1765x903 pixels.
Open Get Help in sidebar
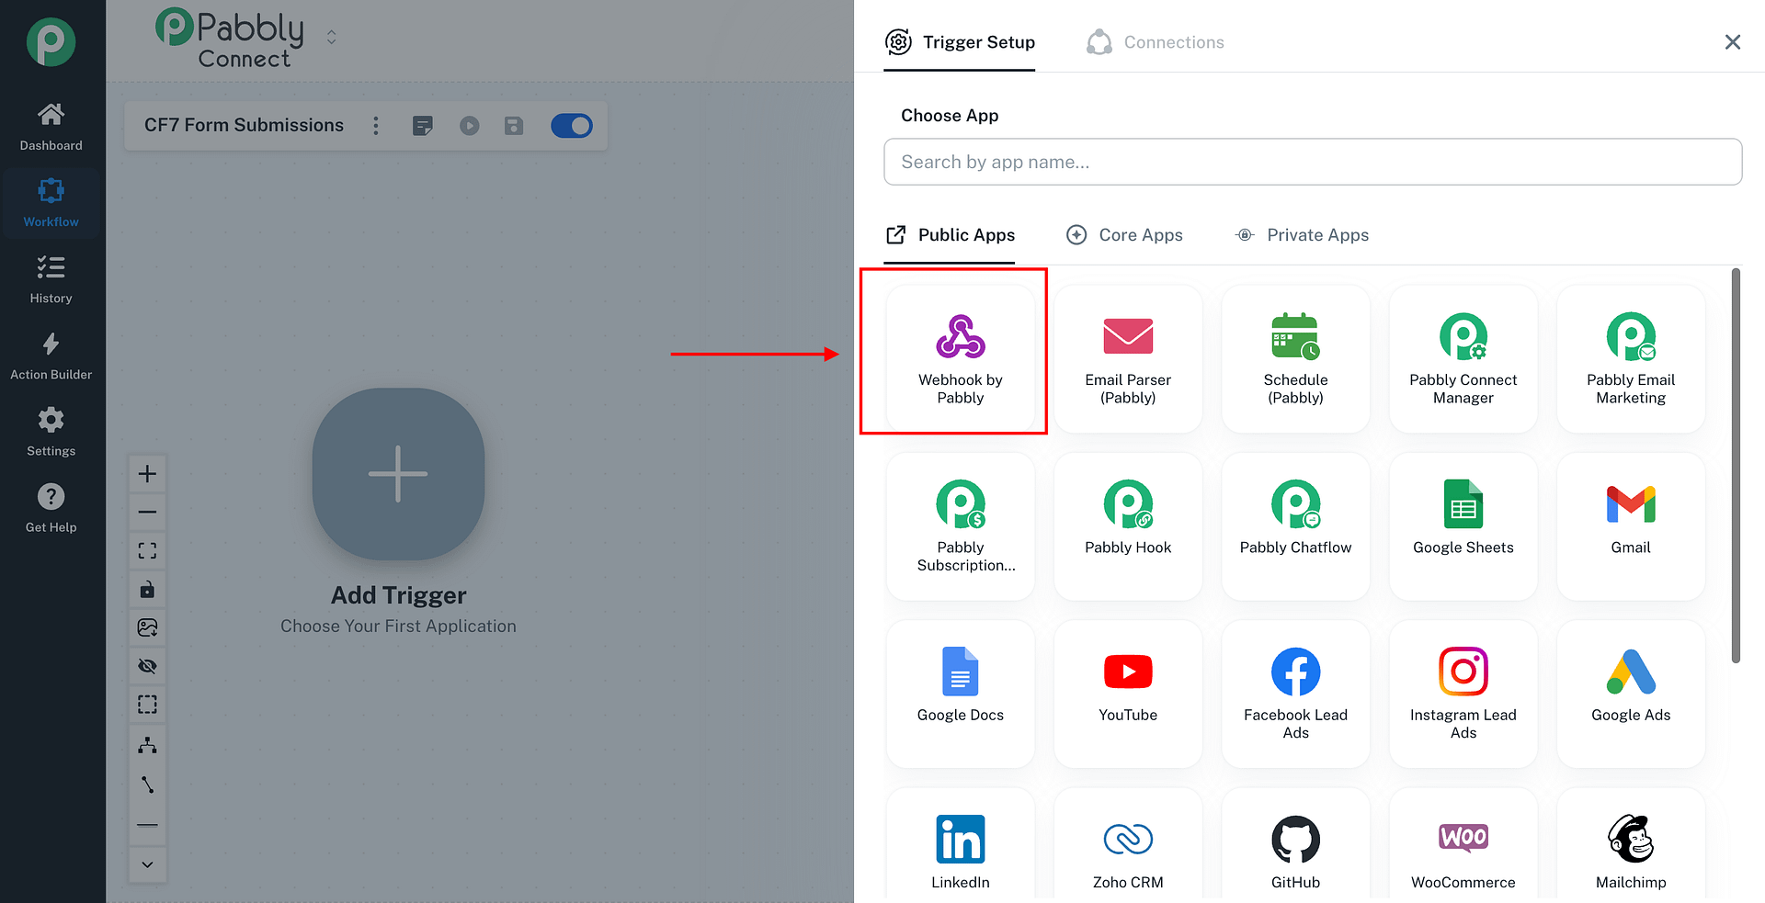pyautogui.click(x=51, y=508)
